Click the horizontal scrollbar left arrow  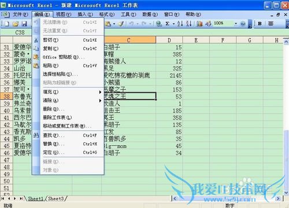(175, 199)
